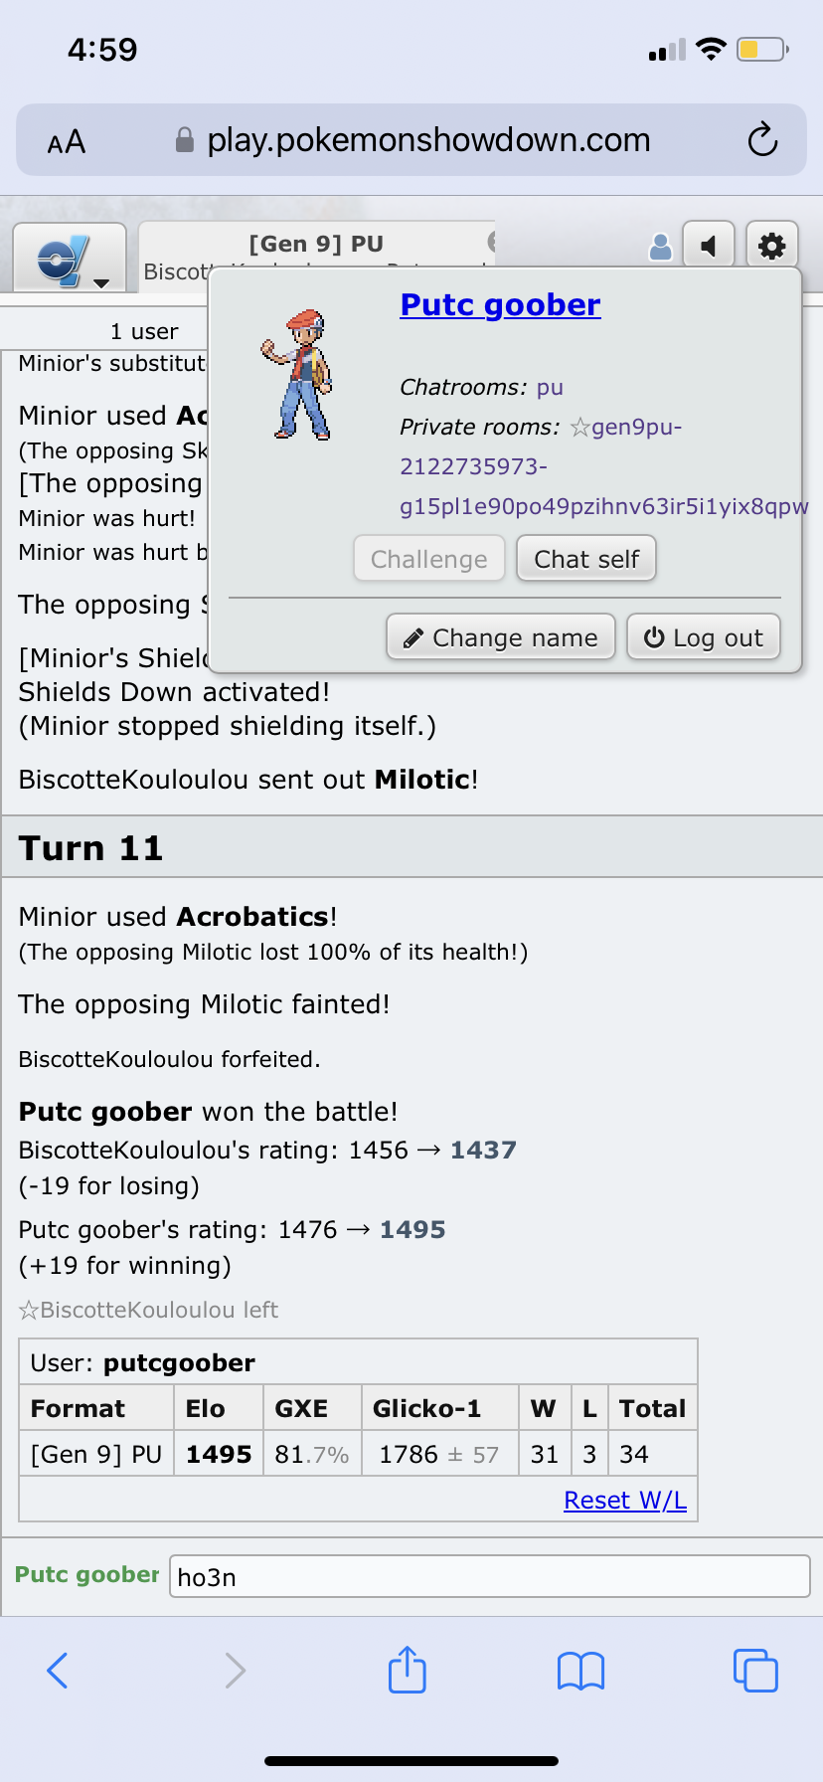Viewport: 823px width, 1782px height.
Task: Open the Safari share sheet icon
Action: (408, 1669)
